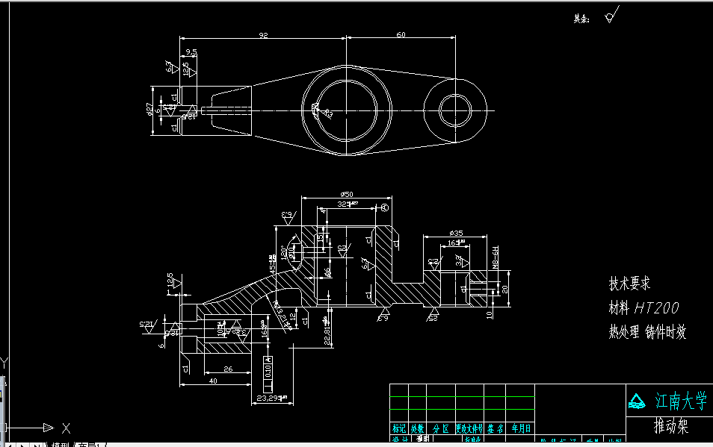The image size is (713, 447).
Task: Select the Jiangnan University logo symbol
Action: (637, 401)
